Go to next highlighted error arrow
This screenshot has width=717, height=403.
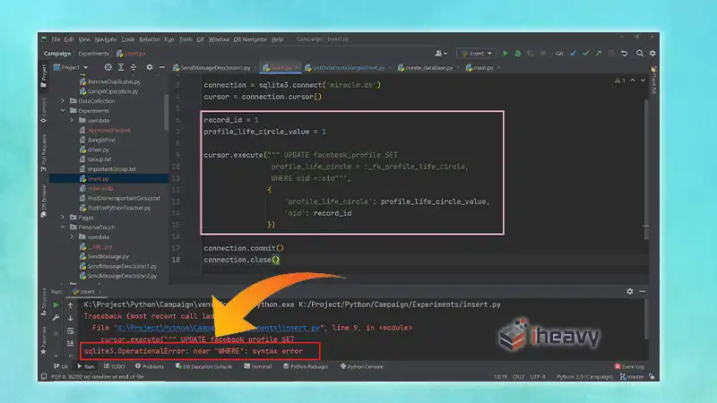643,80
